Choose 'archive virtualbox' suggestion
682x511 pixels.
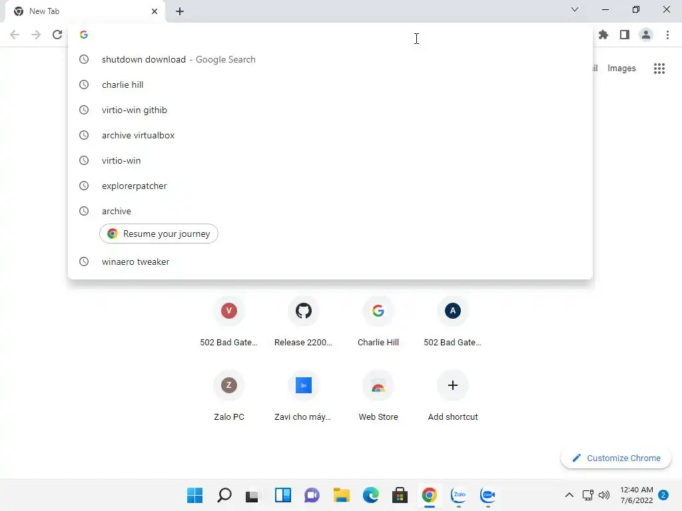(330, 135)
